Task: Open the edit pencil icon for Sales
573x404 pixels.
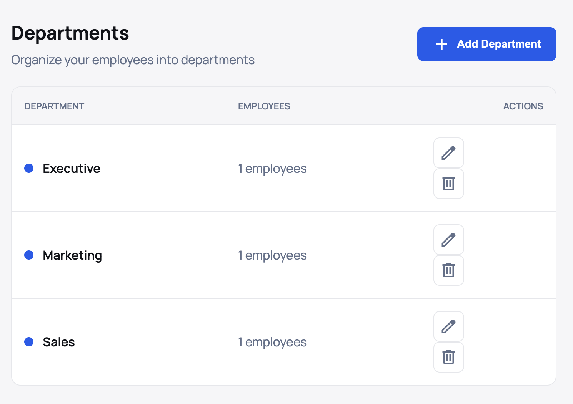Action: click(x=448, y=326)
